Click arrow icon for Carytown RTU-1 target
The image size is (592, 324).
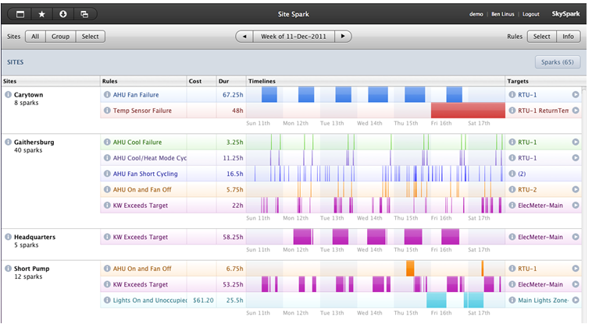coord(576,94)
